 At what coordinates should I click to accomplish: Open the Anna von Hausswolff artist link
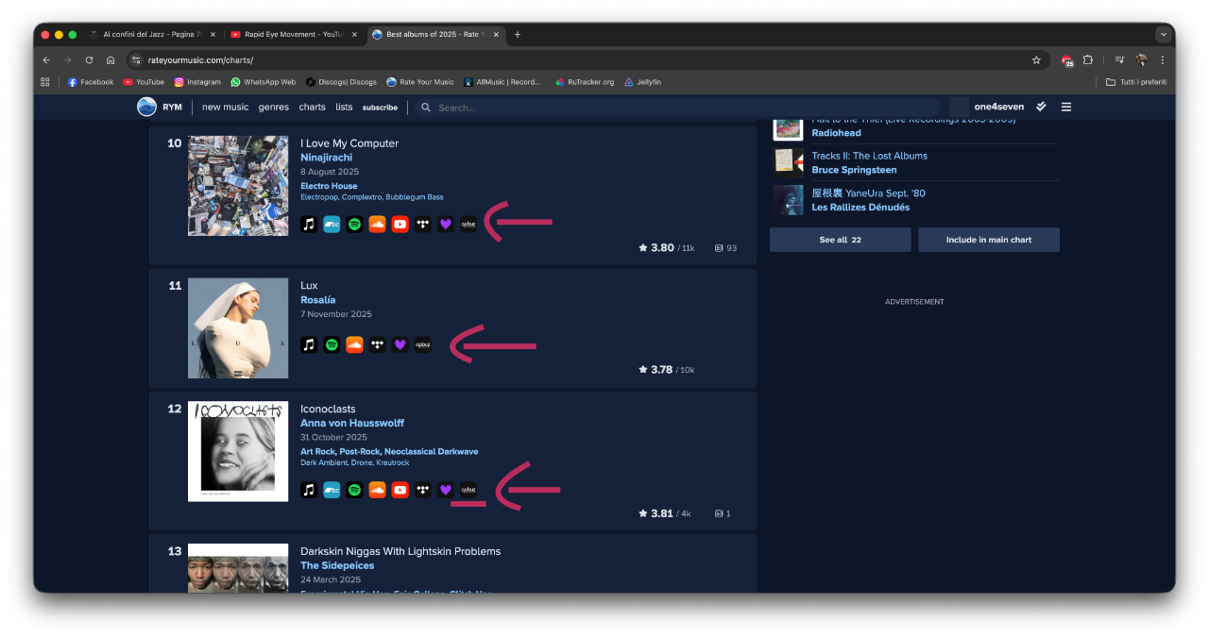click(x=351, y=423)
